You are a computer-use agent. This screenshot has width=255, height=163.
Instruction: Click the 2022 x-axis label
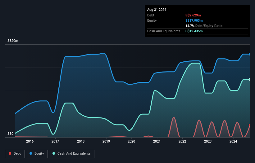click(x=182, y=141)
